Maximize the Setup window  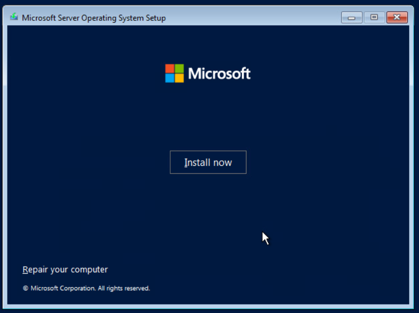tap(374, 18)
